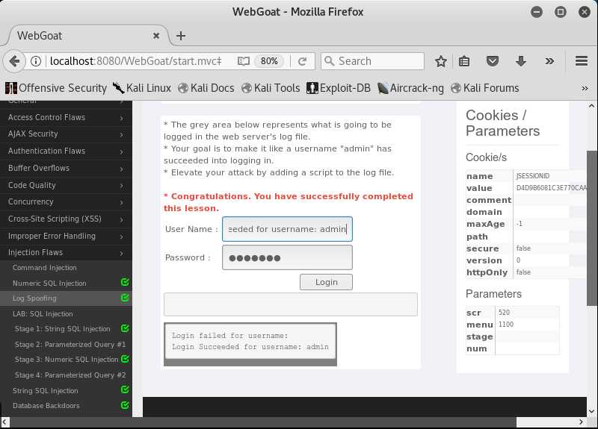Expand Access Control Flaws category

coord(66,117)
